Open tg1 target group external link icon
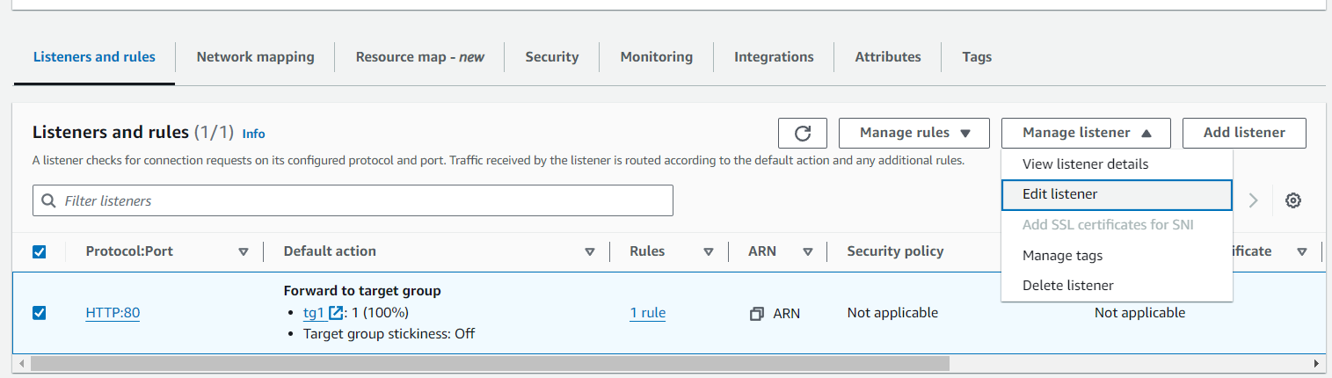1332x378 pixels. [x=335, y=313]
